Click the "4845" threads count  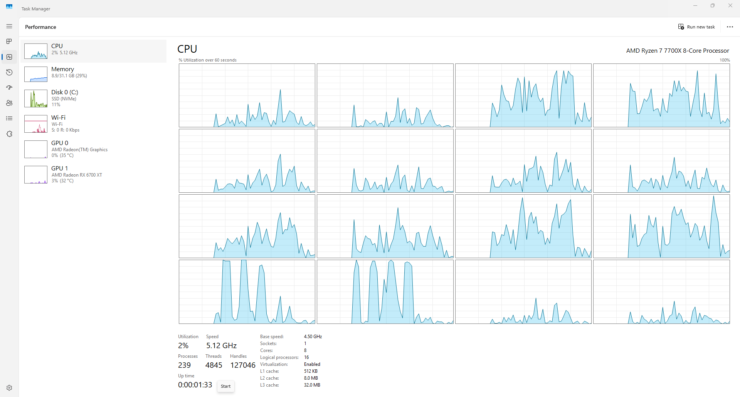point(214,365)
